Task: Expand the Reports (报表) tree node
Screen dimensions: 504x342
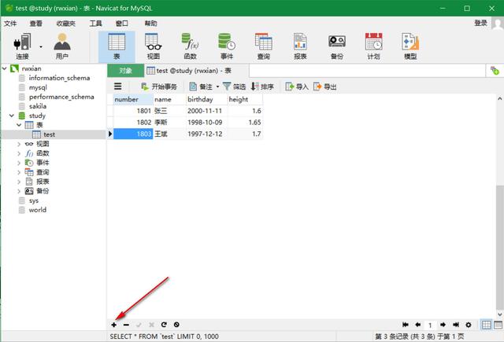Action: tap(19, 182)
